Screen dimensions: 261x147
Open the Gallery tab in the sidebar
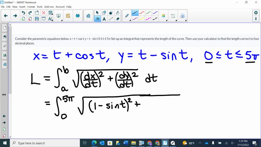(4, 36)
